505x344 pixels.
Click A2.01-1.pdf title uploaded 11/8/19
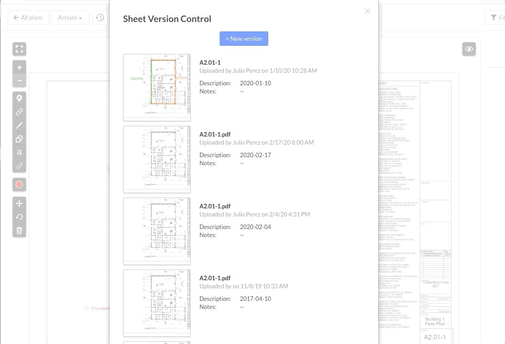[x=215, y=278]
